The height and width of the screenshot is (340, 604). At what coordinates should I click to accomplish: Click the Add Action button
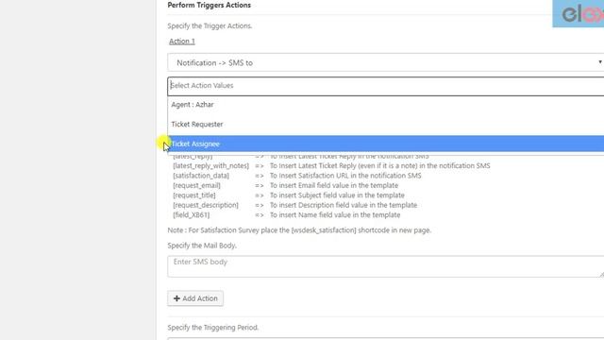(x=195, y=298)
